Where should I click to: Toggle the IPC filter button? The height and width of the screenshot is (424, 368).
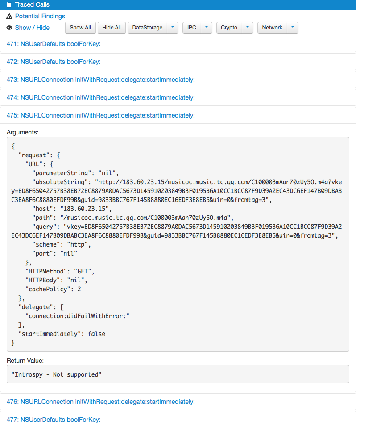pos(191,28)
